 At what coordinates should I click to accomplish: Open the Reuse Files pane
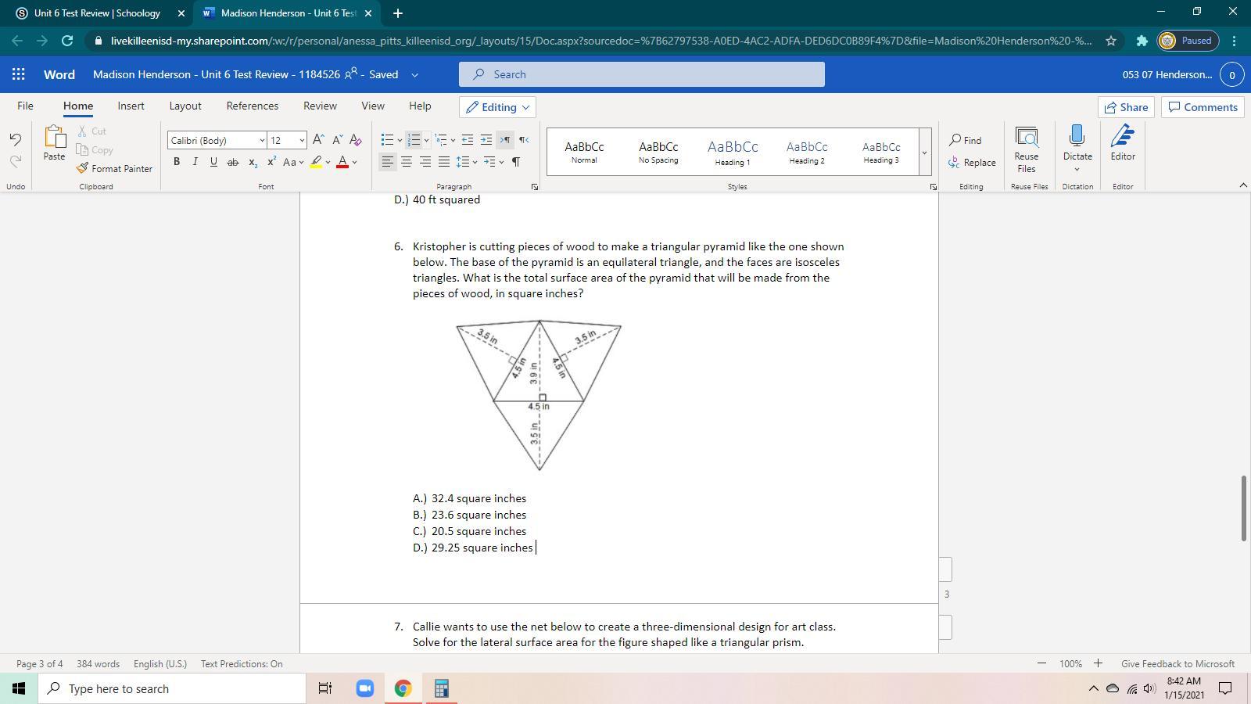coord(1027,149)
